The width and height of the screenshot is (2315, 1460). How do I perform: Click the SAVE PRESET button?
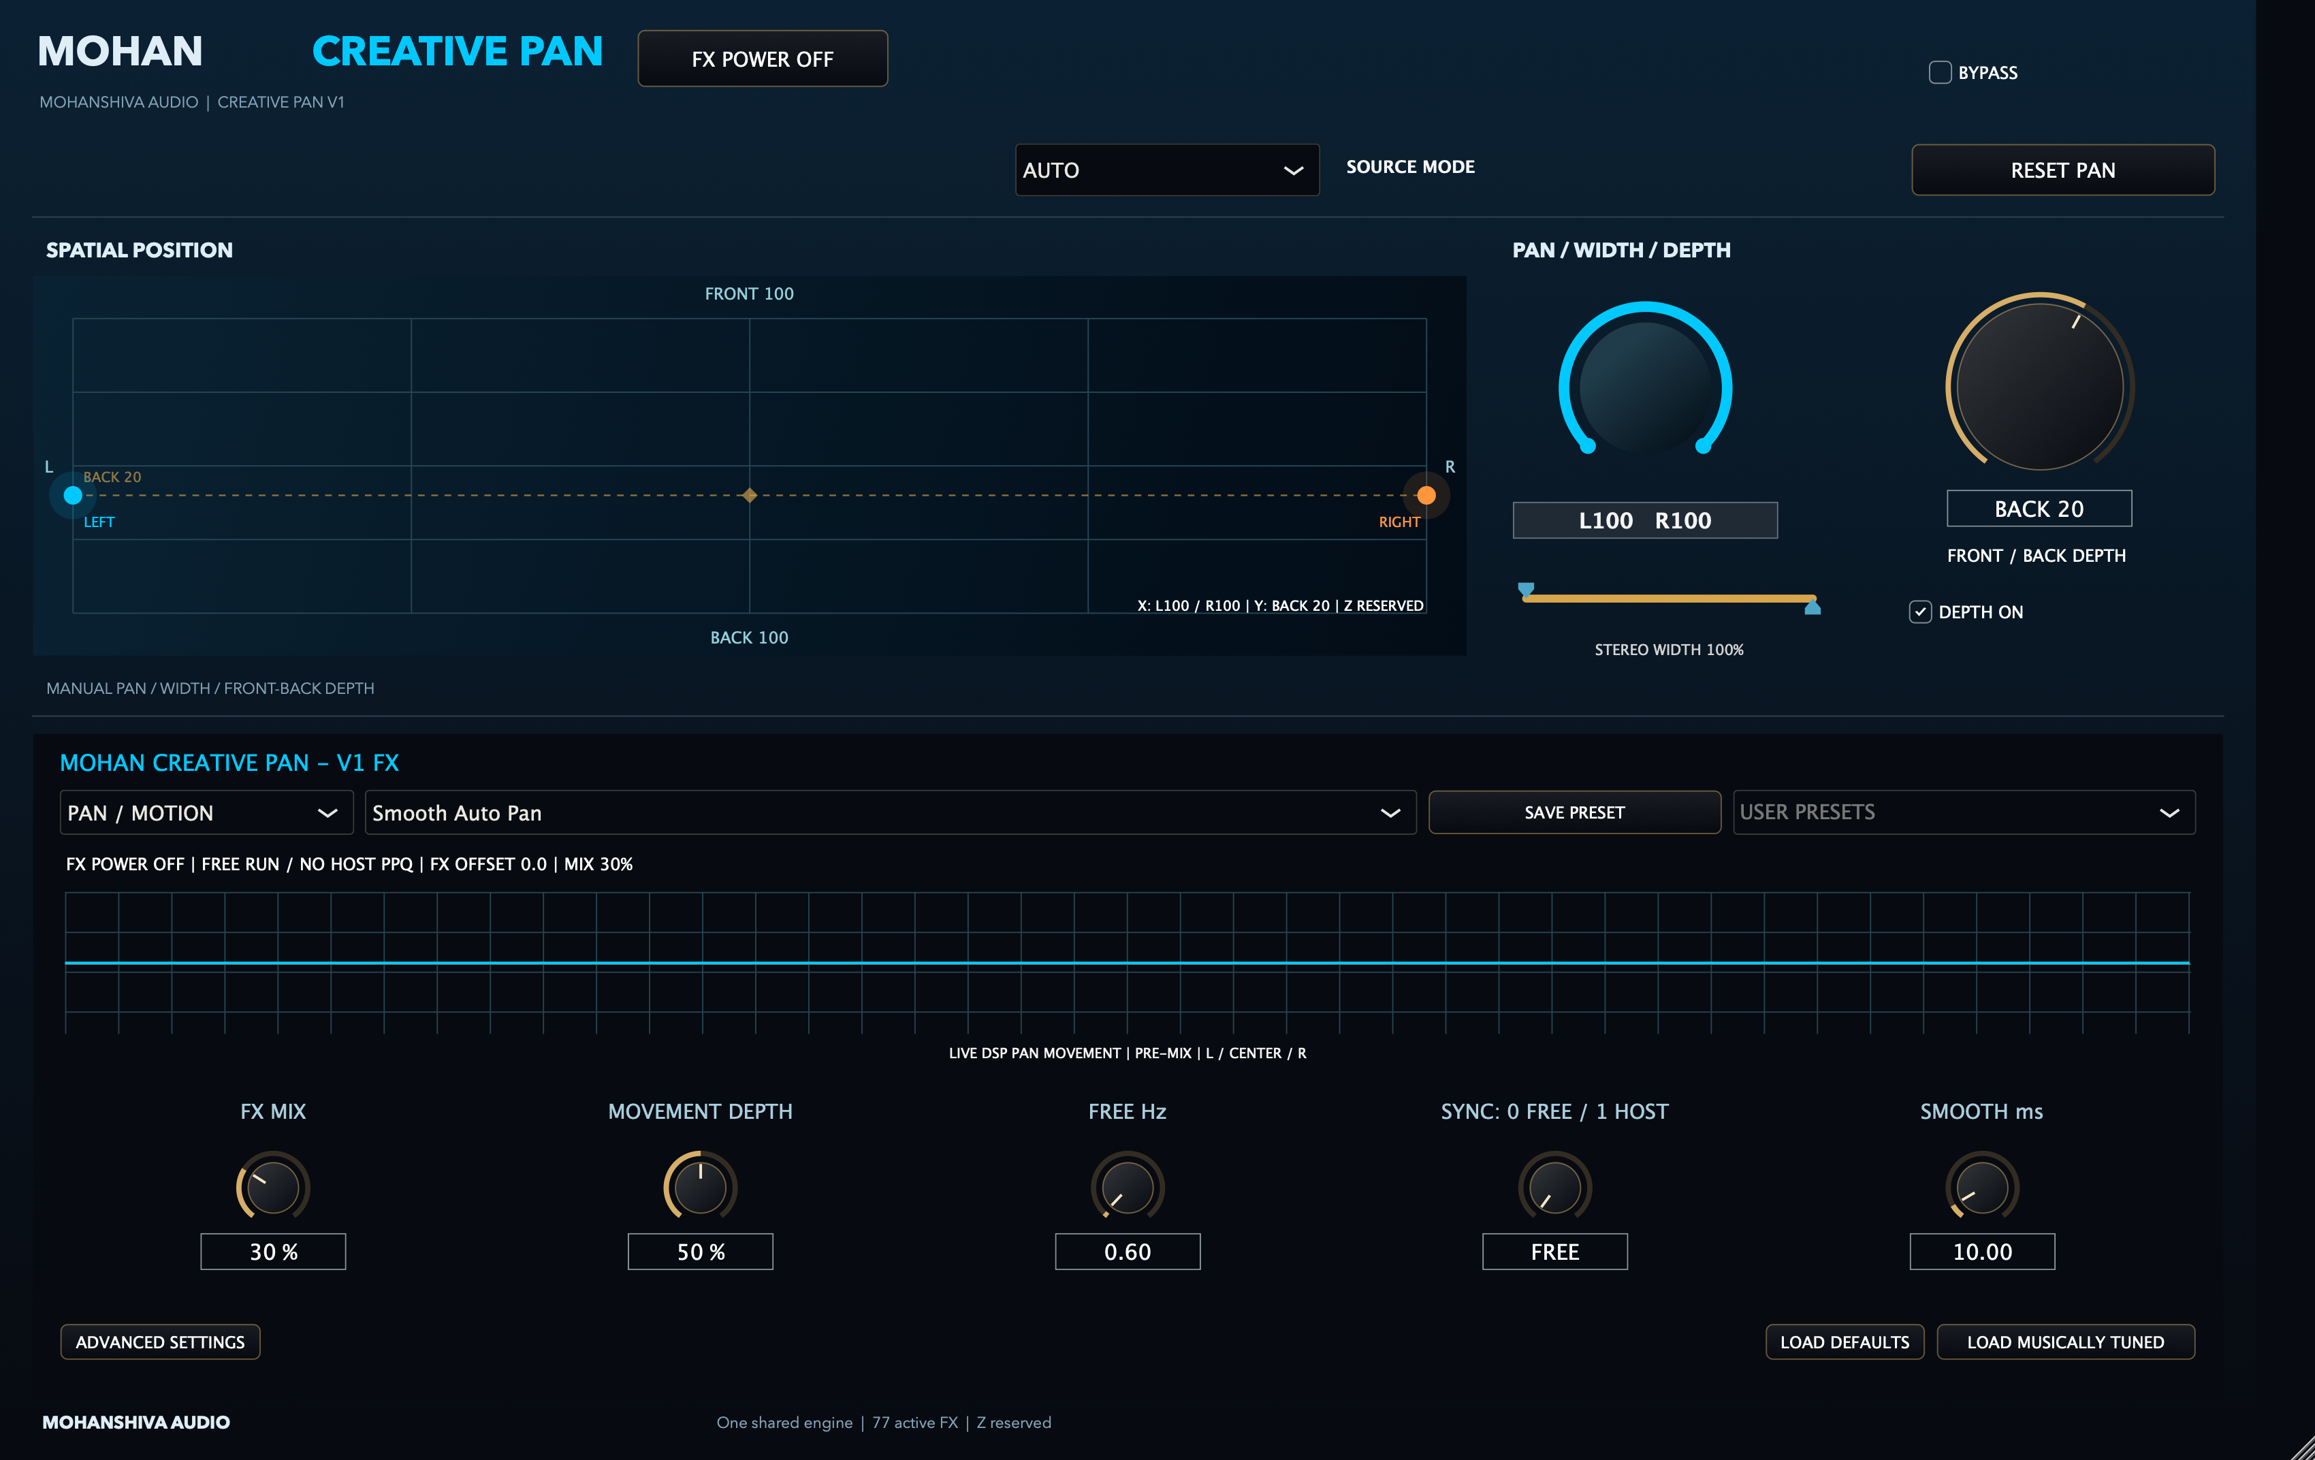1574,812
